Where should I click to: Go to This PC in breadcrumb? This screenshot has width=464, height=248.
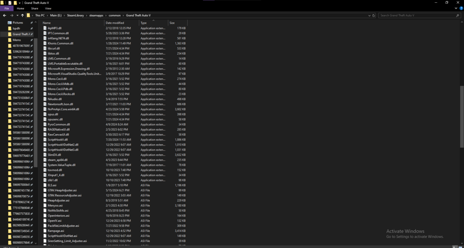click(x=39, y=15)
